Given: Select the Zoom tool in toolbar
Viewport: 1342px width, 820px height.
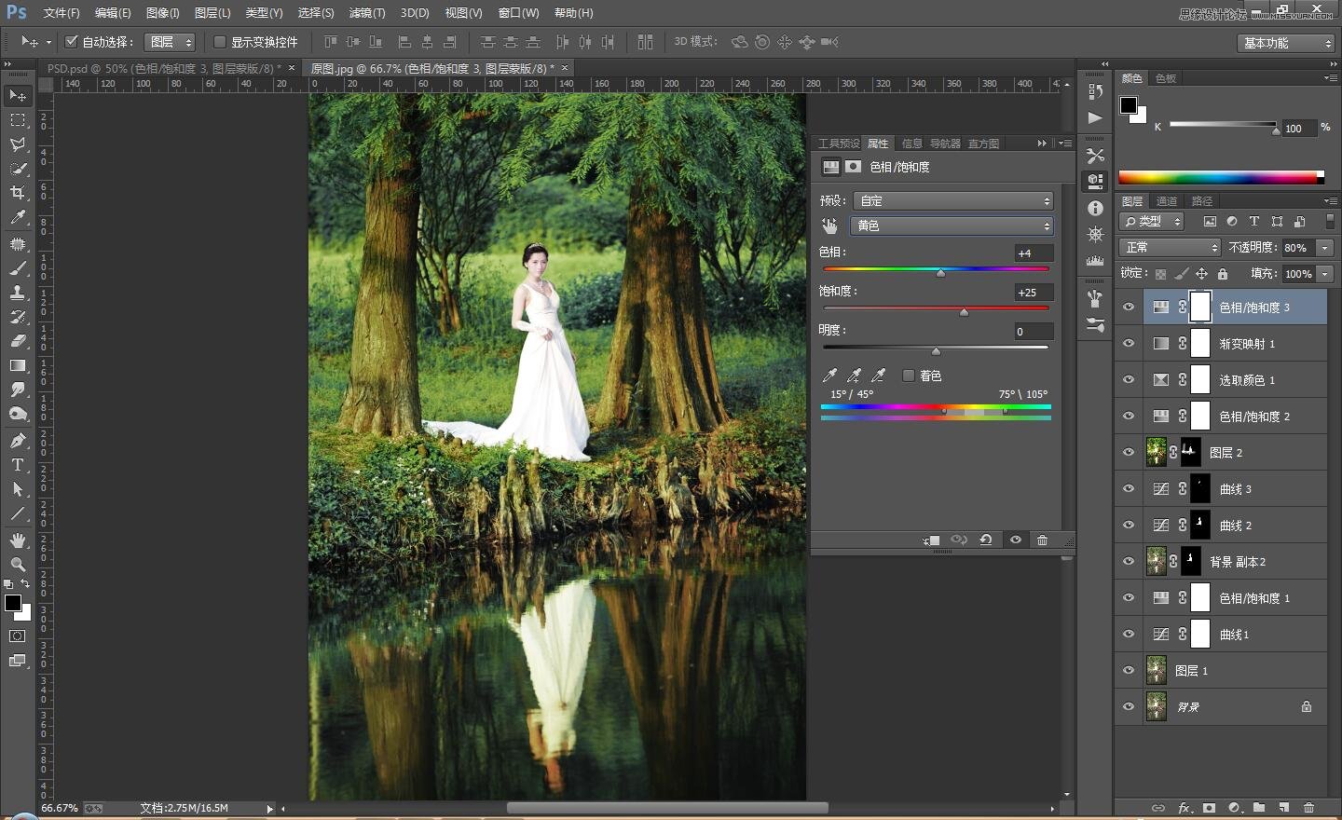Looking at the screenshot, I should pyautogui.click(x=18, y=564).
